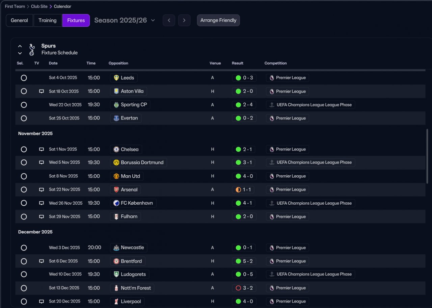Switch to the General tab
This screenshot has width=432, height=308.
(x=19, y=20)
